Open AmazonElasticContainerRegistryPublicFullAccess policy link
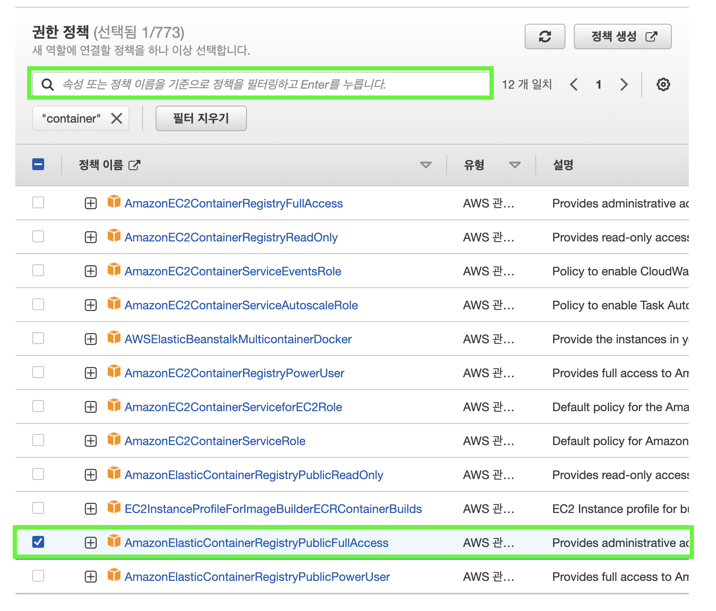Screen dimensions: 716x611 257,543
